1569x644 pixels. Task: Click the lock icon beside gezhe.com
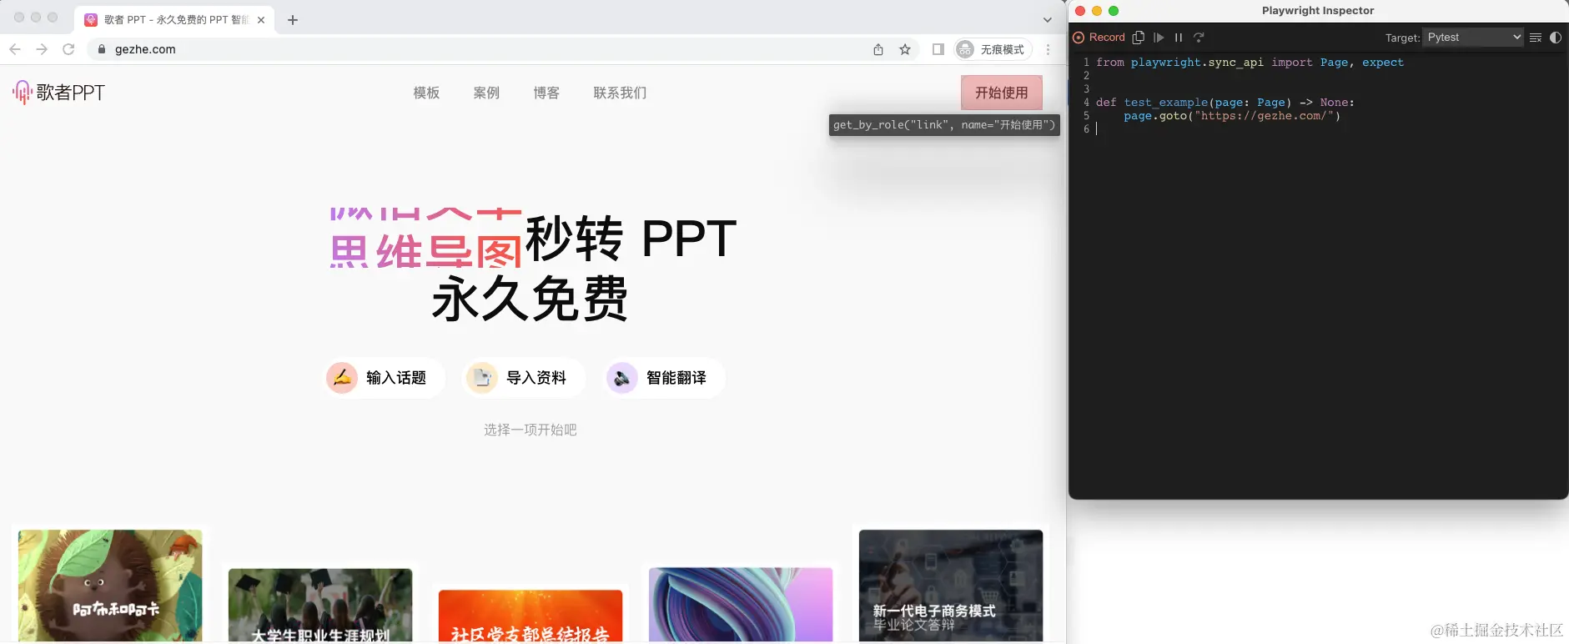pyautogui.click(x=102, y=49)
